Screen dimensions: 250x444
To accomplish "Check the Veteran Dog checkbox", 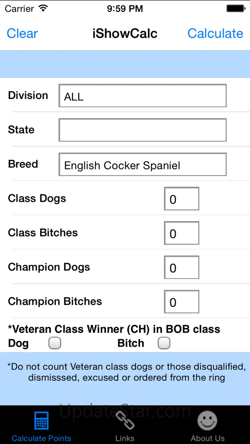I will coord(55,343).
